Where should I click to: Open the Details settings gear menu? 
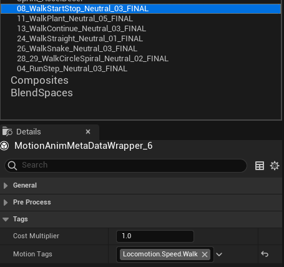[x=275, y=166]
